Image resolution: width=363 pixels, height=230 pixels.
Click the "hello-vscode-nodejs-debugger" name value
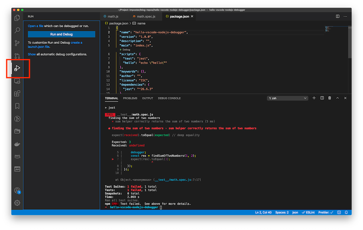pyautogui.click(x=160, y=32)
